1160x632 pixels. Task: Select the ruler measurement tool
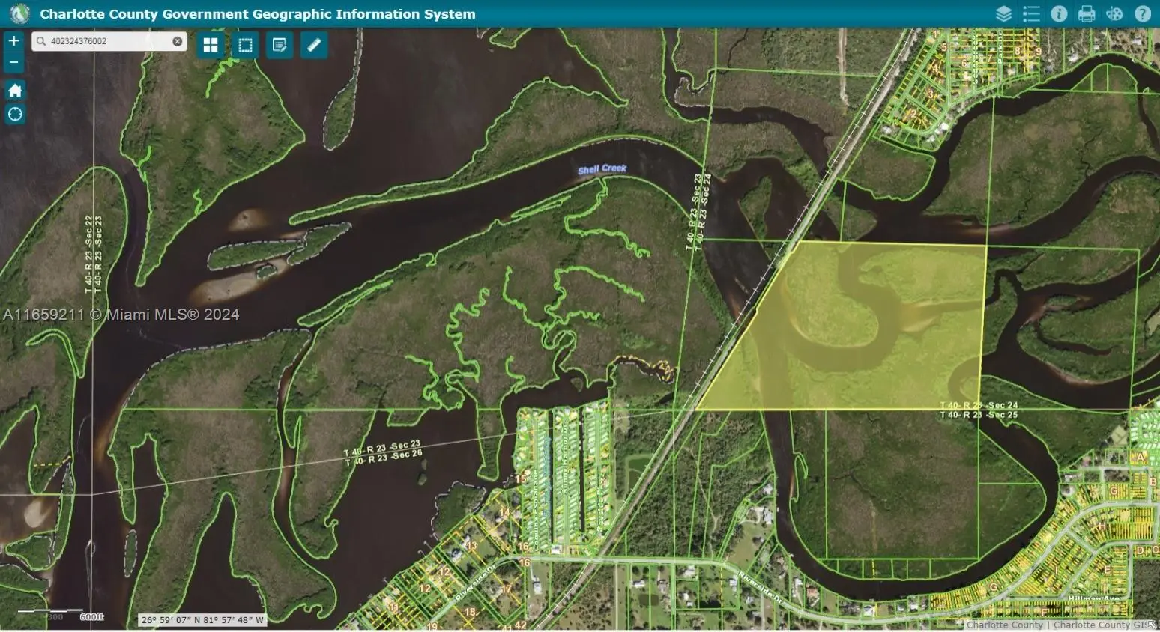click(x=314, y=46)
